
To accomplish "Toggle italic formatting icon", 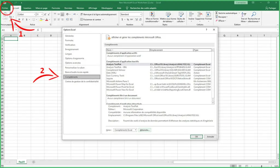I will [23, 19].
